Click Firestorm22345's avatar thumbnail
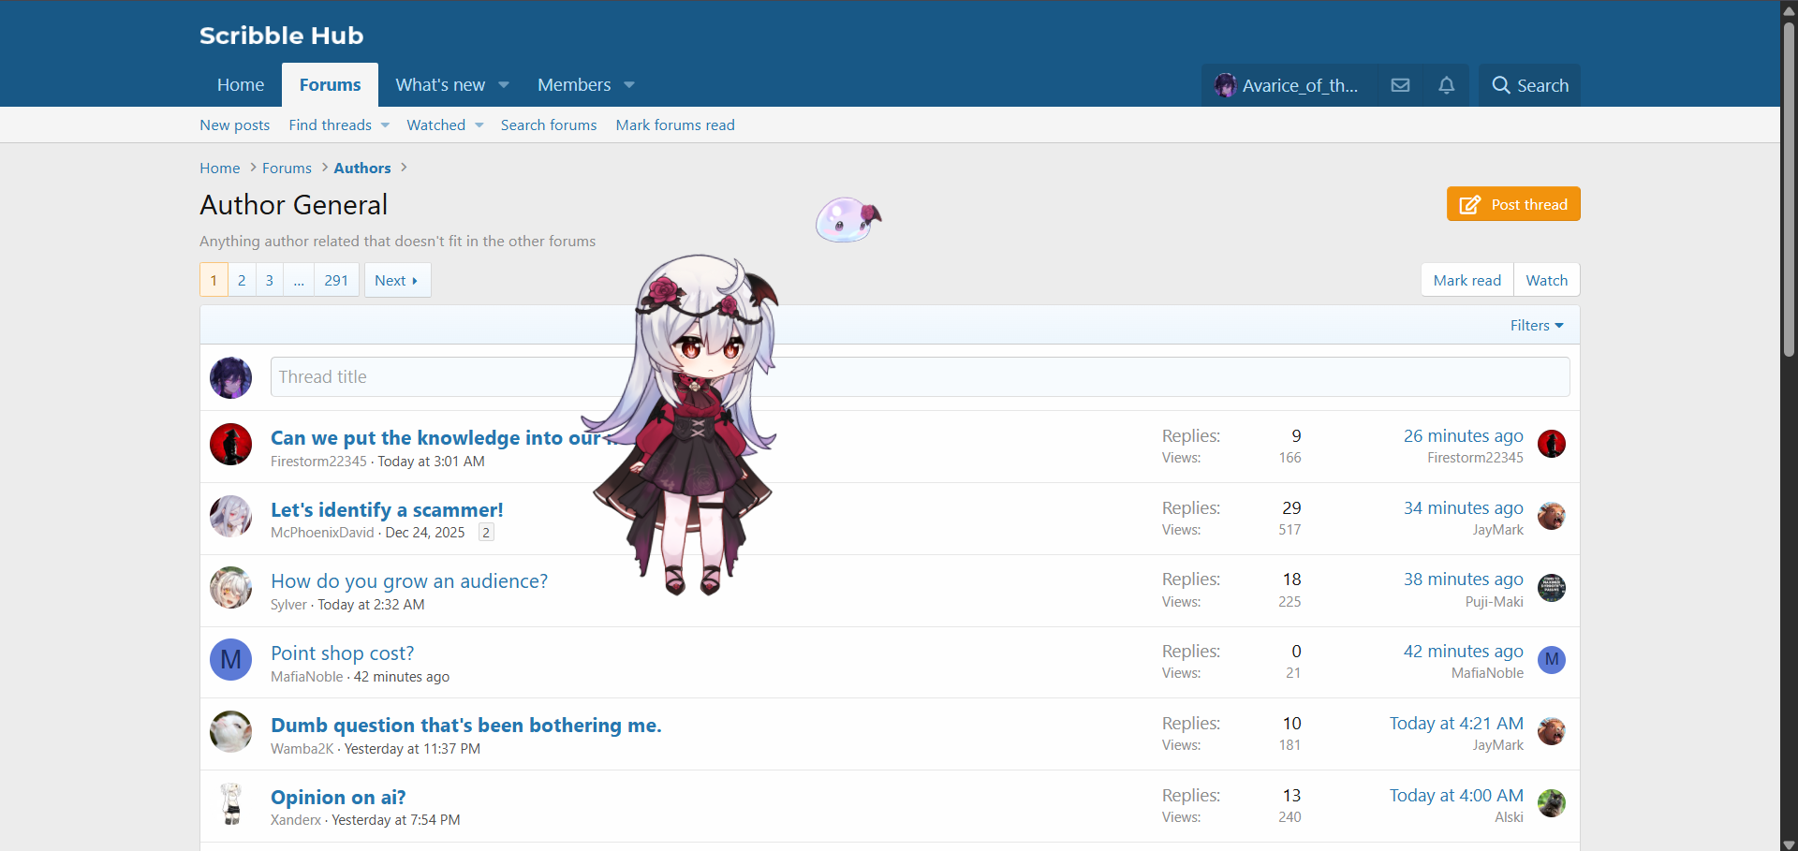The image size is (1798, 851). tap(230, 444)
